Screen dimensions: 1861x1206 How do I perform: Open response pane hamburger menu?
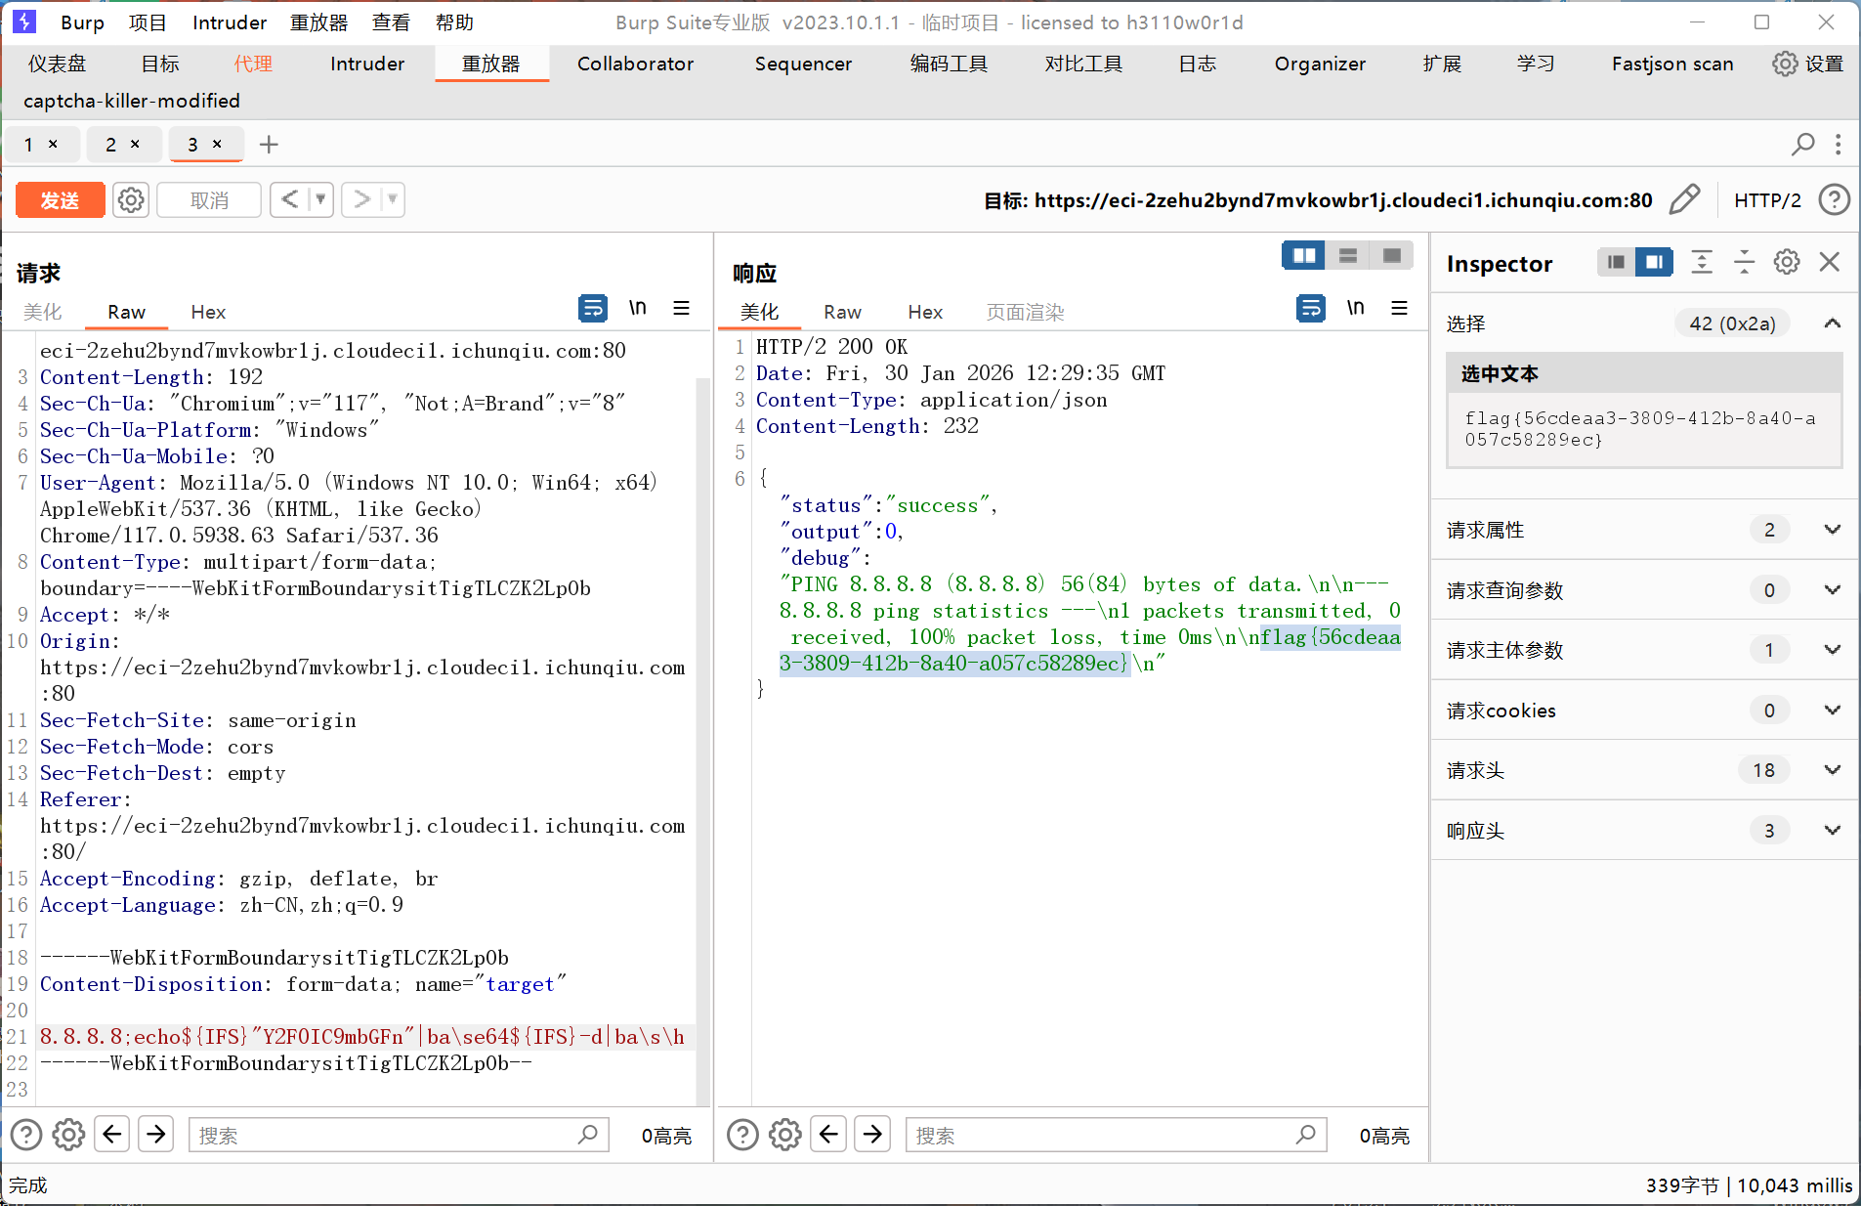point(1399,308)
